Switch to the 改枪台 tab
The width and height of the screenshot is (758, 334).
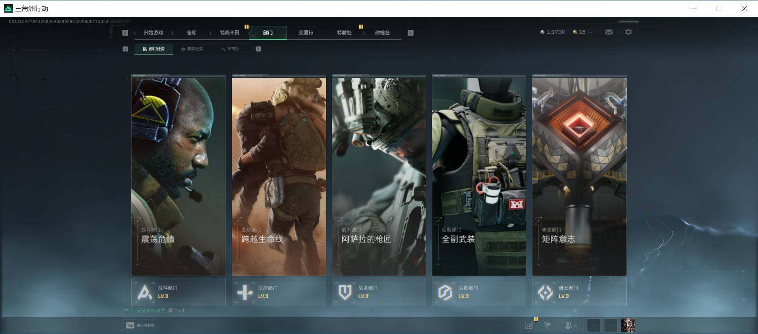coord(382,33)
